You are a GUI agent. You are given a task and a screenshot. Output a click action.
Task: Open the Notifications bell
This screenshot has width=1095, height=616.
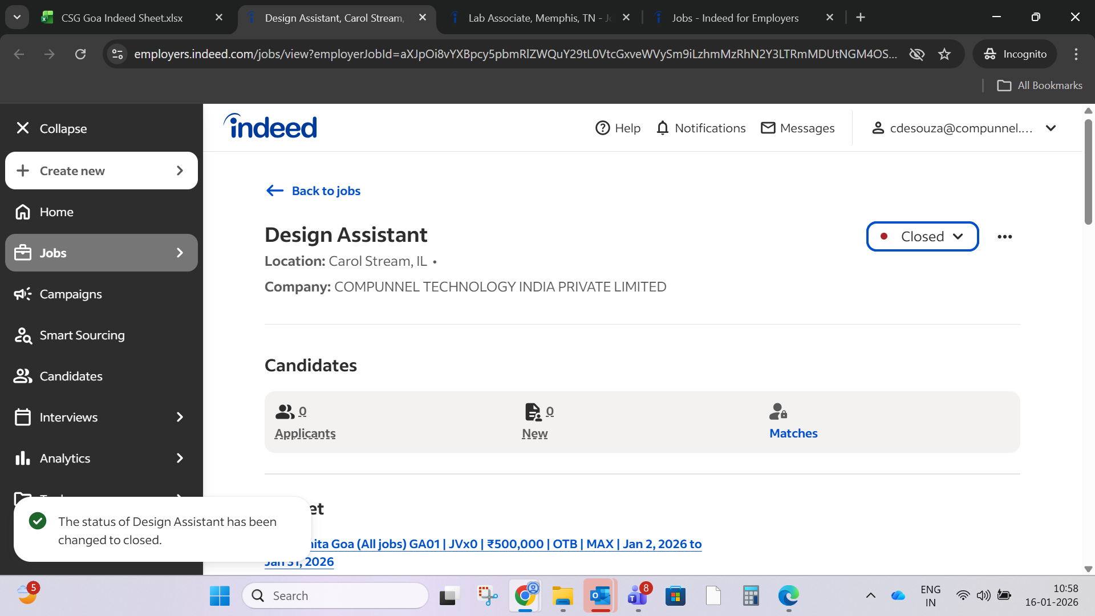tap(662, 128)
